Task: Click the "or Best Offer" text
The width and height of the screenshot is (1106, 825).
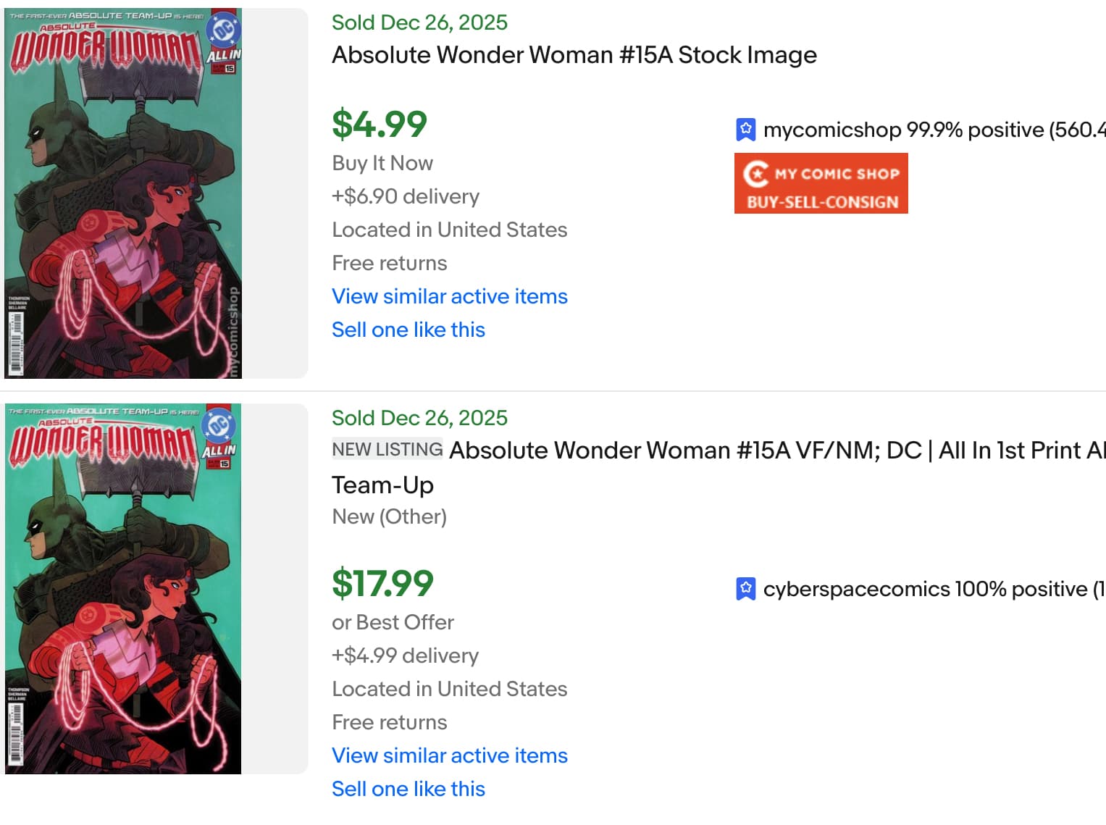Action: coord(393,622)
